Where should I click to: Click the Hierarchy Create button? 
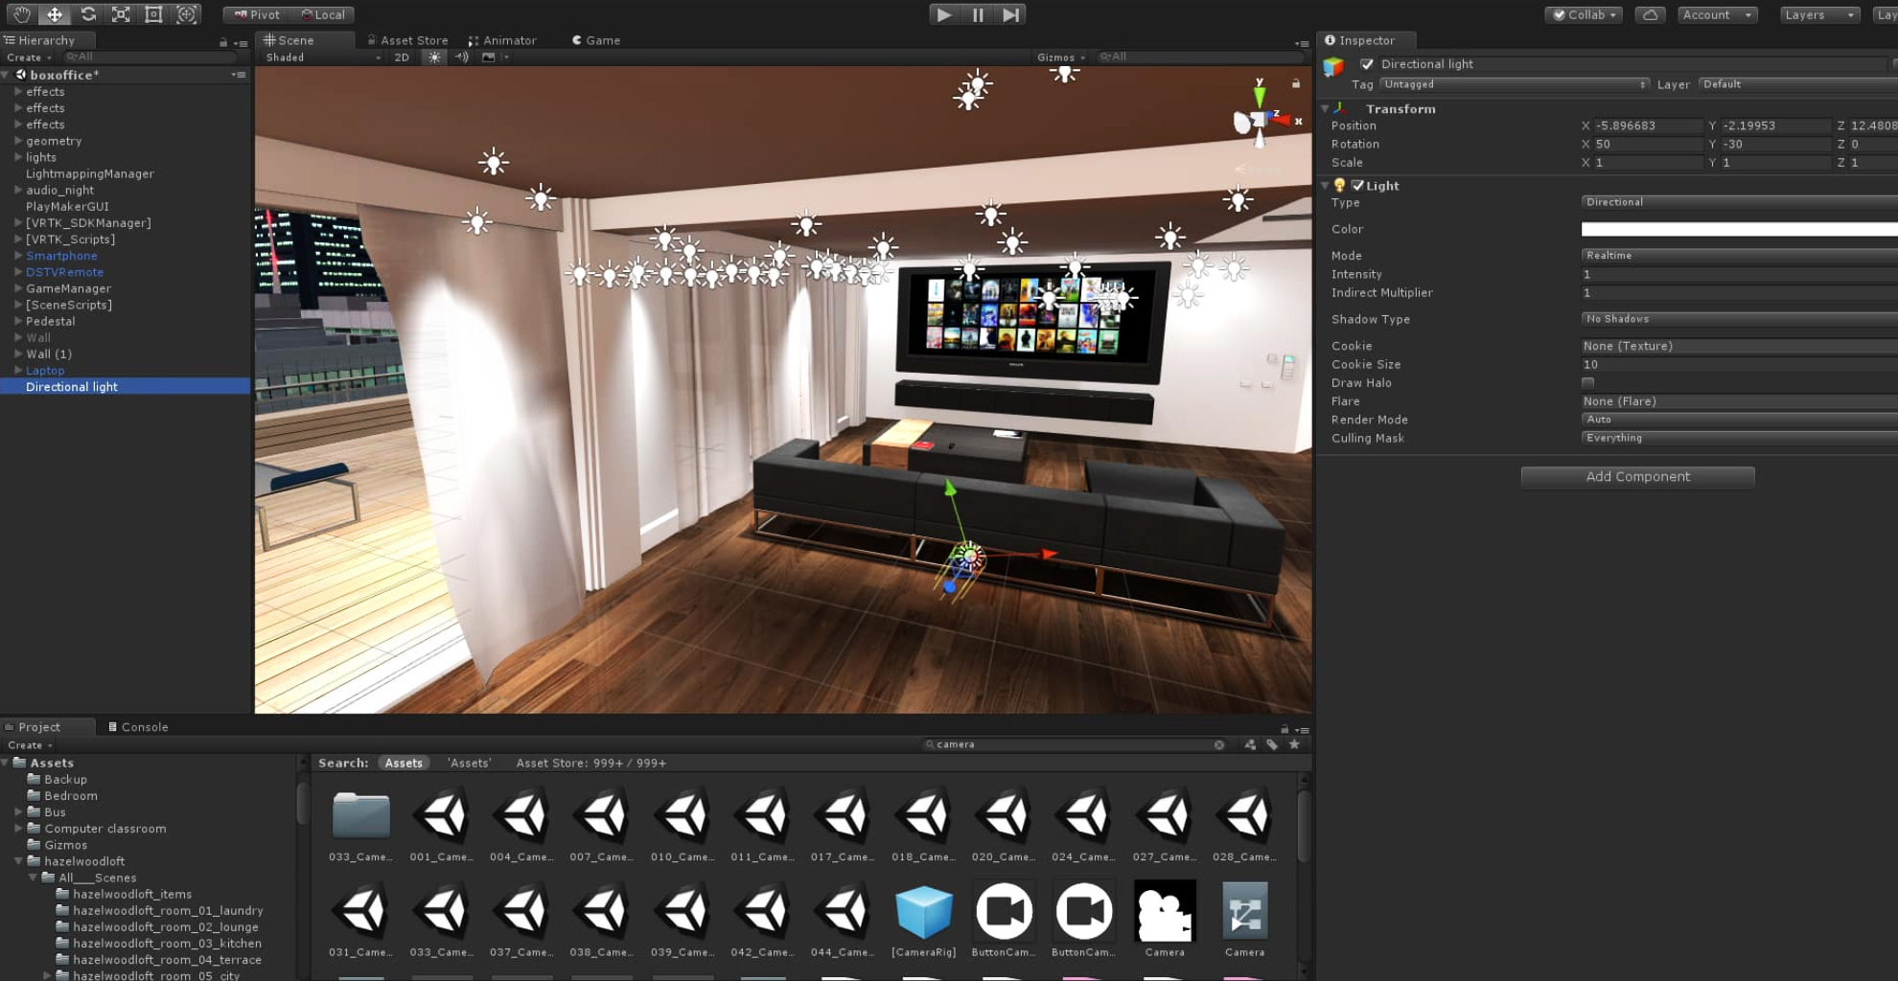pyautogui.click(x=29, y=57)
